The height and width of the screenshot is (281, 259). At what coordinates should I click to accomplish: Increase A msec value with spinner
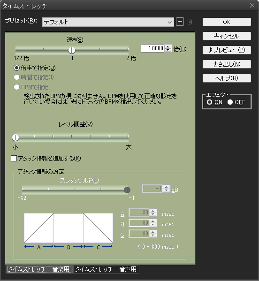pos(153,211)
